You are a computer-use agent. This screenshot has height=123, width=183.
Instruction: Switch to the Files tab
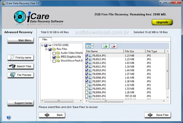45,40
